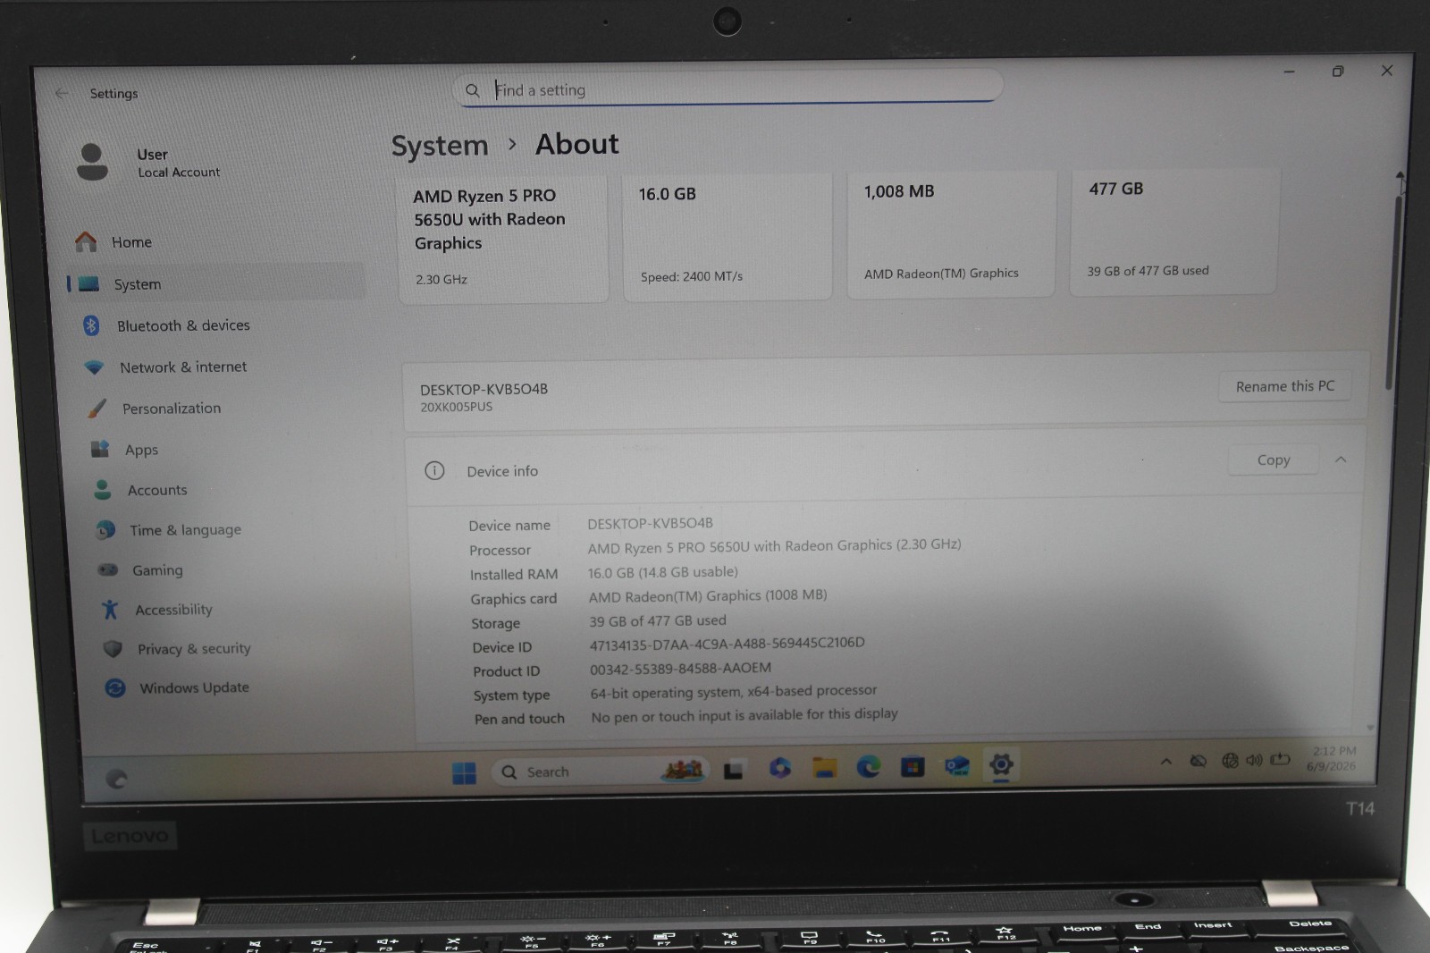Open the clock showing 2:12 PM
Screen dimensions: 1430x953
click(1333, 758)
